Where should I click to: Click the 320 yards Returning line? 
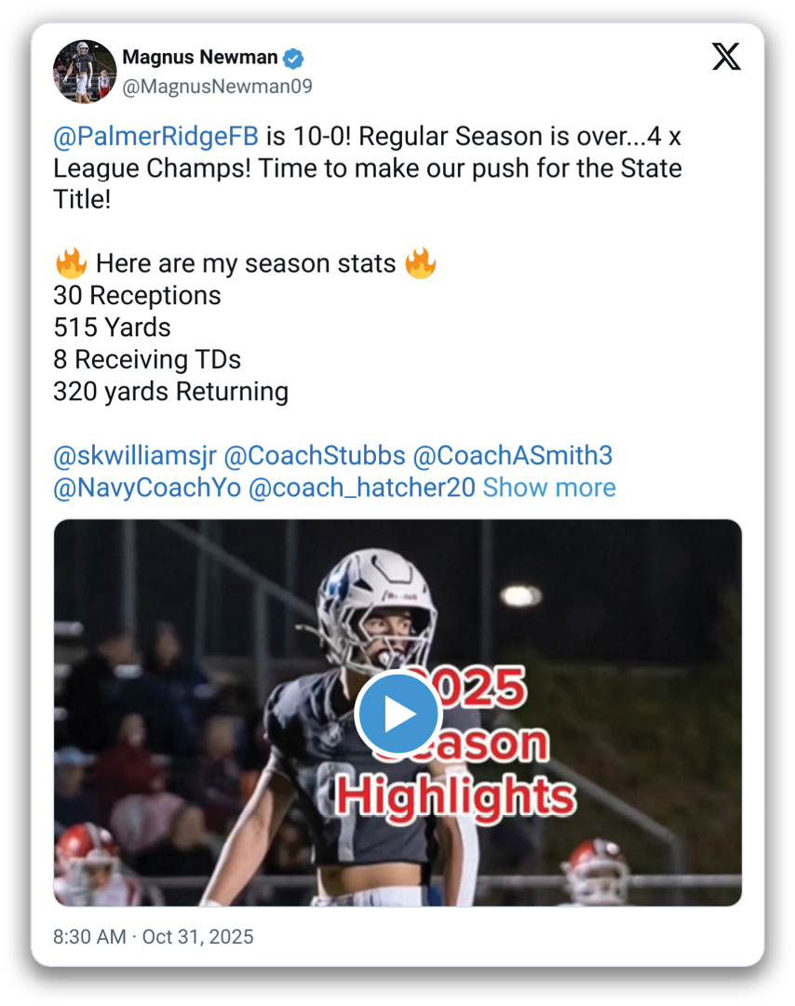click(170, 392)
